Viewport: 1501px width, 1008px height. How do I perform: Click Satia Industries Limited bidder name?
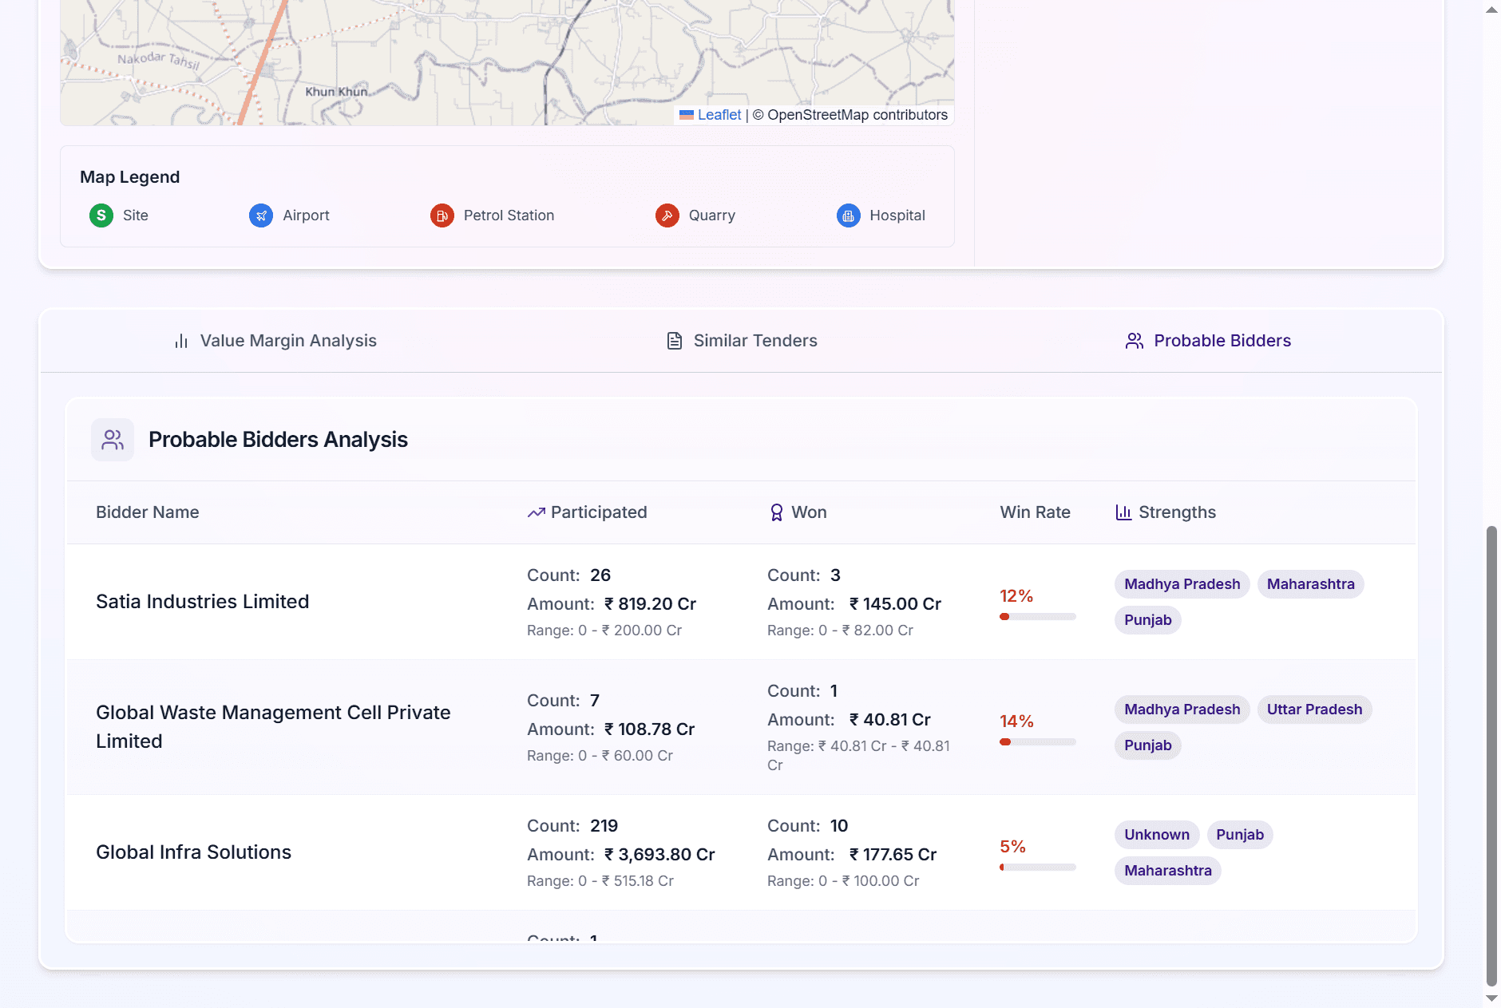pos(202,602)
